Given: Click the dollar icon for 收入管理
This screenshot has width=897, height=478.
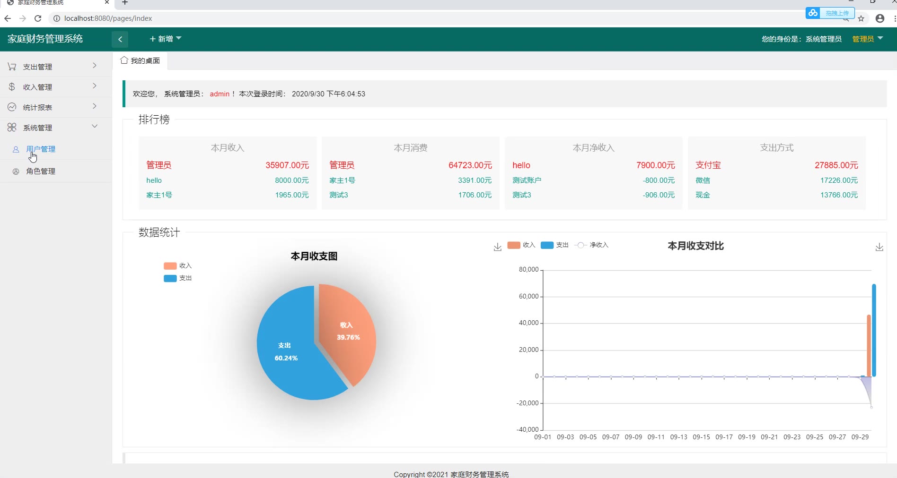Looking at the screenshot, I should click(x=12, y=87).
